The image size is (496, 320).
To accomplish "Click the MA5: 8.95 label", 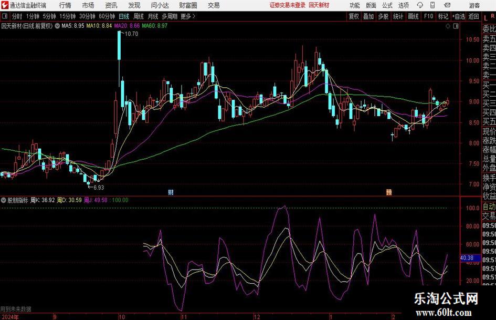I will coord(73,26).
